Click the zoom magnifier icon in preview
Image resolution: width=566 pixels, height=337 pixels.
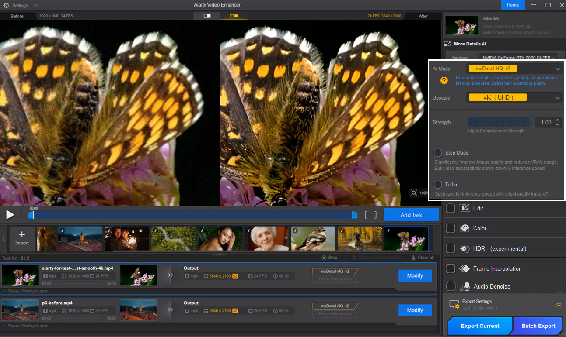pos(414,193)
